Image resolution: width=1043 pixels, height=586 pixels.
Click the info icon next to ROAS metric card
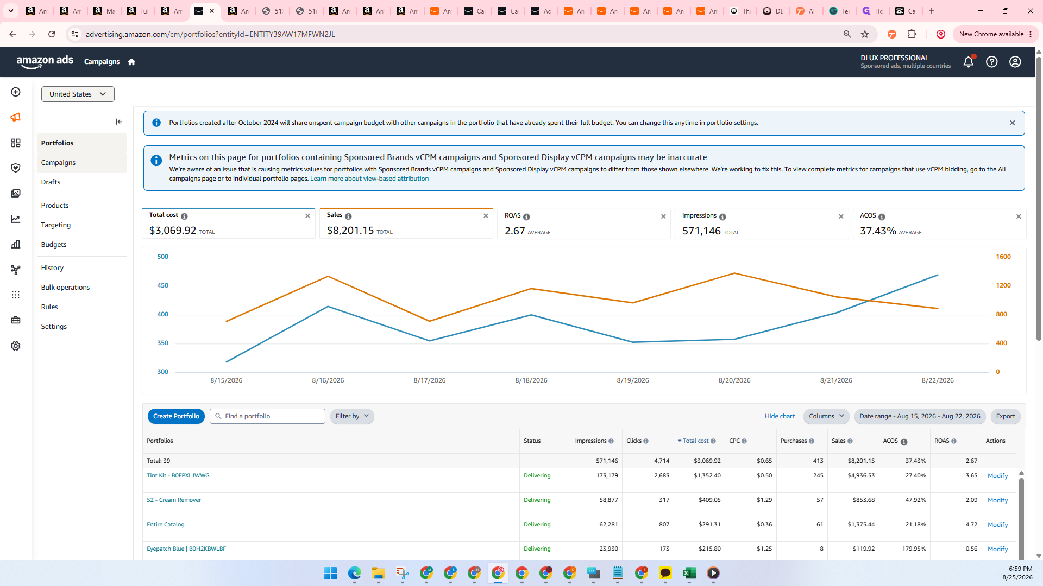tap(526, 217)
